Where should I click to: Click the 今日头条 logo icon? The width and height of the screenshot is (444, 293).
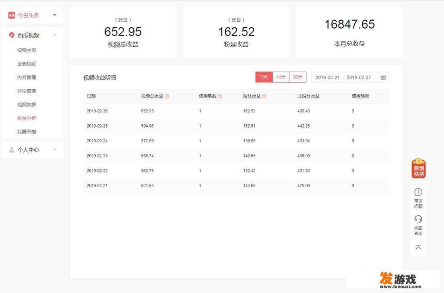click(x=12, y=15)
